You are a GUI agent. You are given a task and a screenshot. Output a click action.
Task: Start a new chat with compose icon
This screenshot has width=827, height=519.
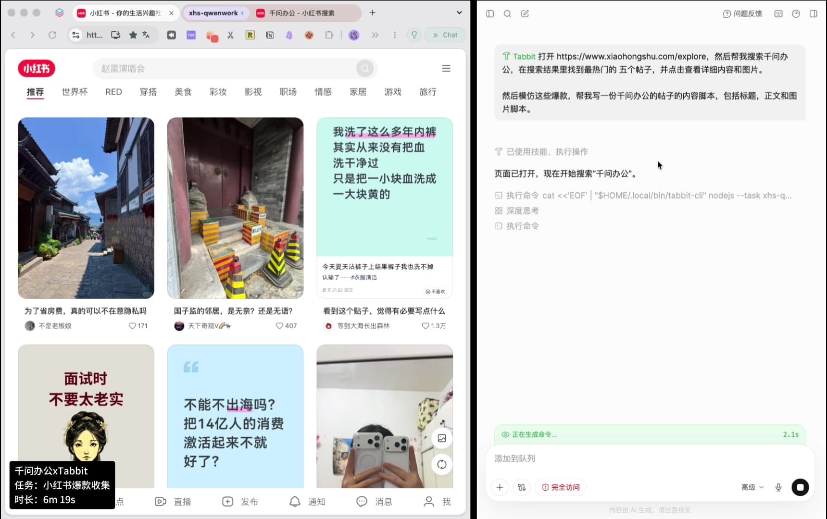click(525, 14)
